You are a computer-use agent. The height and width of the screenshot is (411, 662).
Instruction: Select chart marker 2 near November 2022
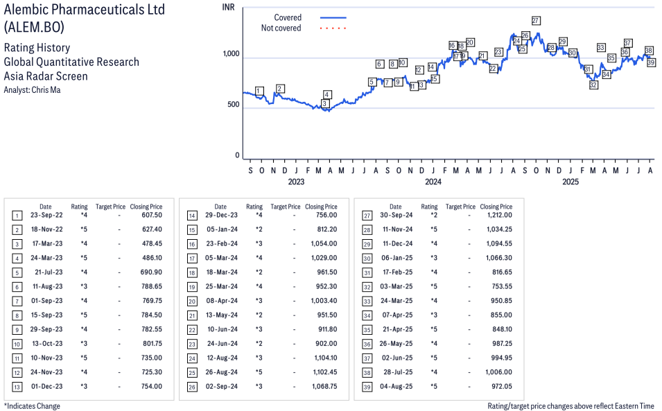[279, 89]
